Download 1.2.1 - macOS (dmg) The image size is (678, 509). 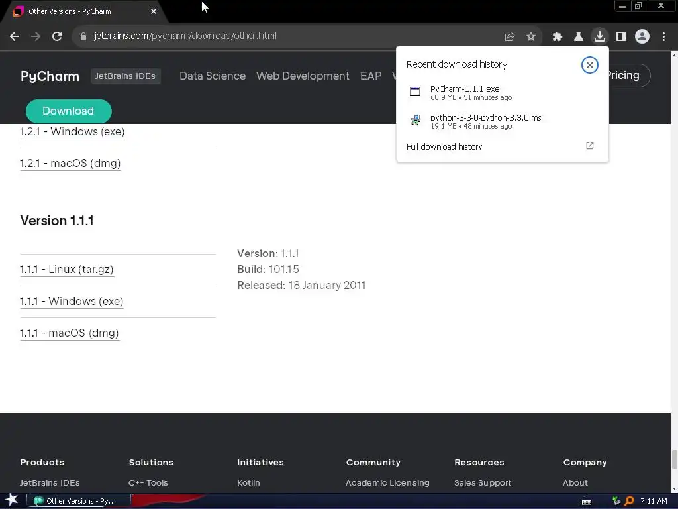pos(70,164)
